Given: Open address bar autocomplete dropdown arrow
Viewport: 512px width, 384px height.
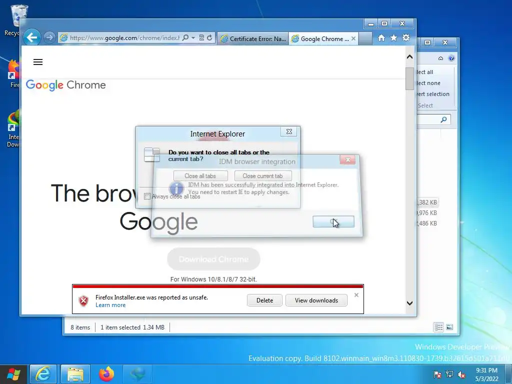Looking at the screenshot, I should tap(193, 37).
